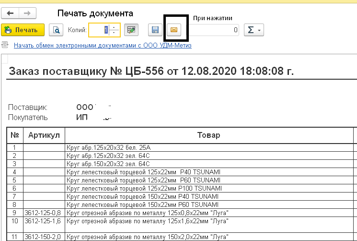Viewport: 357px width, 241px height.
Task: Click the Копий number input field
Action: 99,30
